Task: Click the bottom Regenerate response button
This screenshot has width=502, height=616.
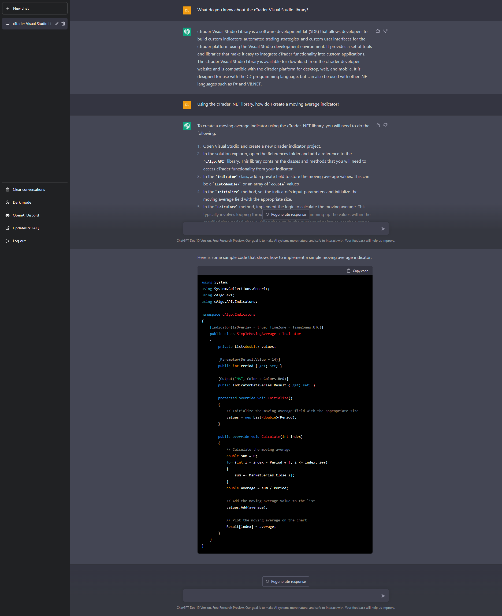Action: point(286,581)
